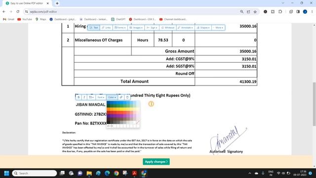Open Task View from the taskbar
Image resolution: width=316 pixels, height=178 pixels.
[62, 173]
